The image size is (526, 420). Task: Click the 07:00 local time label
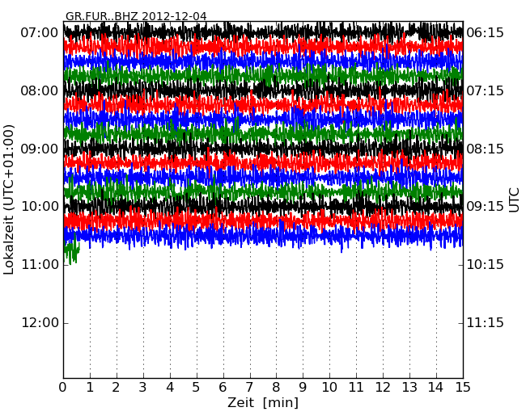[40, 33]
